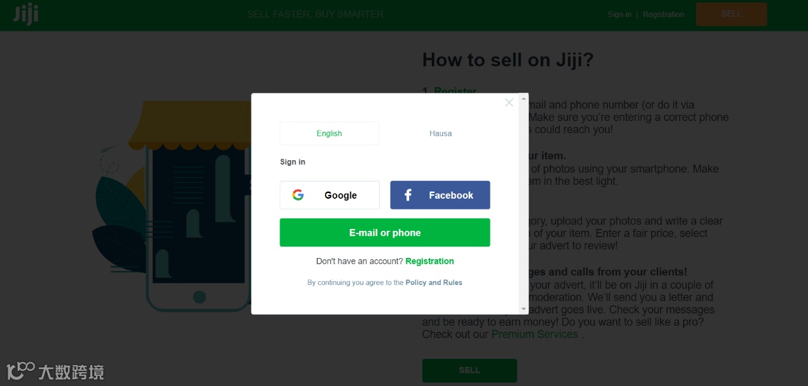
Task: Click the Sign in header link
Action: [x=619, y=14]
